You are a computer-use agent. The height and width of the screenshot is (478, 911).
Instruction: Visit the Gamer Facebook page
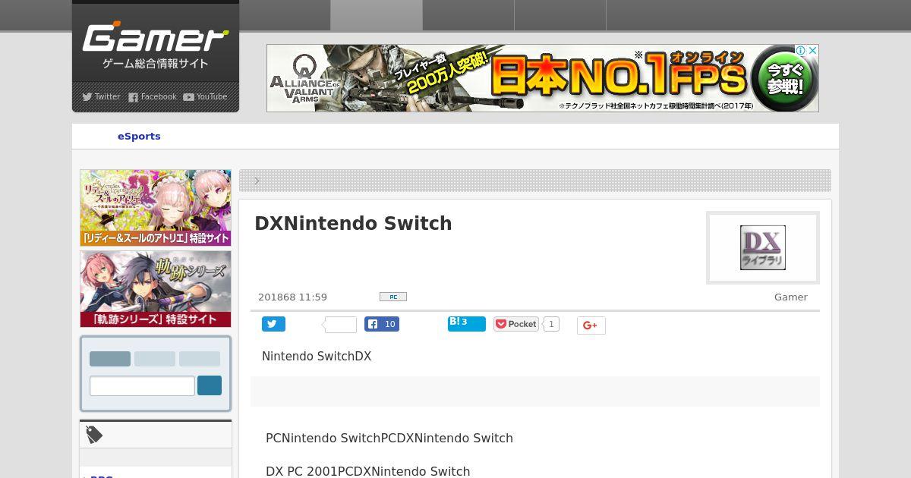[152, 96]
